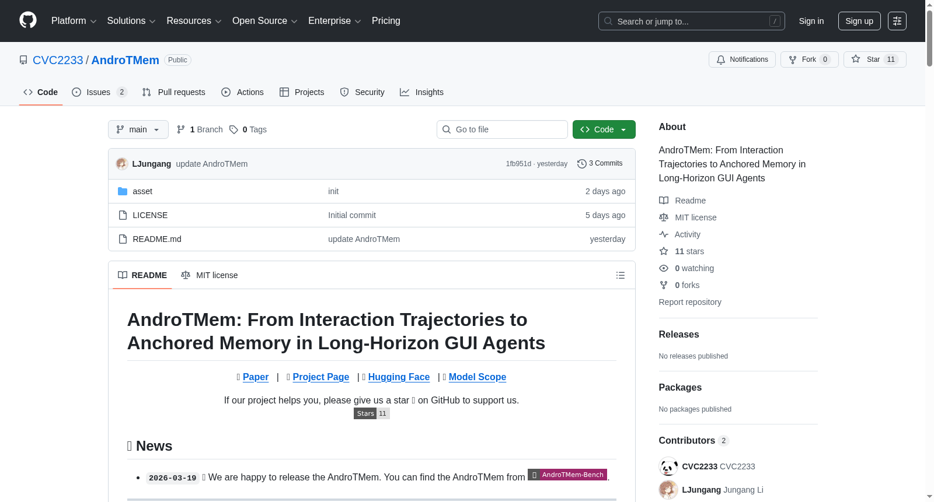Open the Pricing link
The height and width of the screenshot is (502, 934).
click(386, 21)
